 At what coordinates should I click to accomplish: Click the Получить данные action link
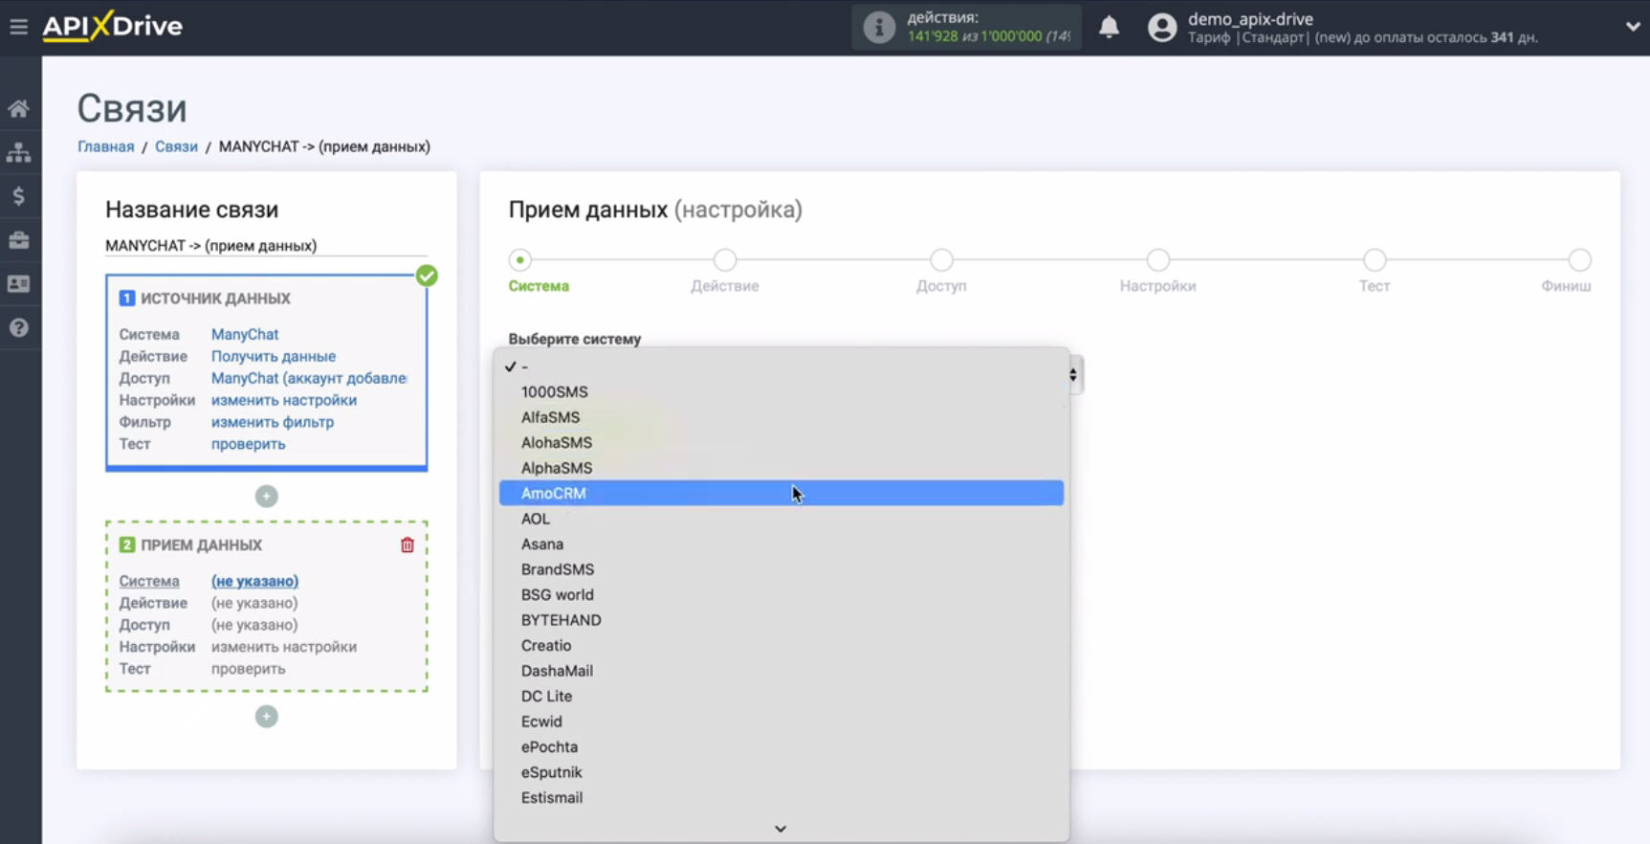274,356
